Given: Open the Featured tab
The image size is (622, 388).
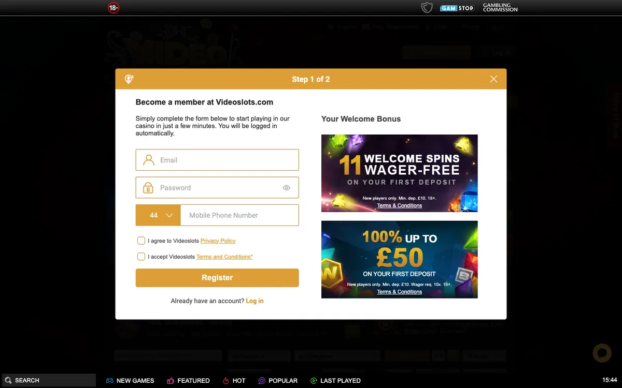Looking at the screenshot, I should pyautogui.click(x=188, y=381).
